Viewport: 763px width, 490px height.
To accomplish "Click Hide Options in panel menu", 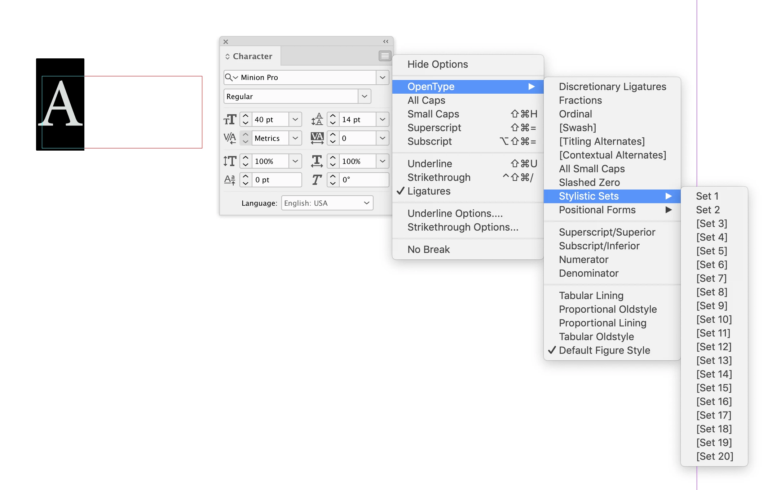I will click(x=437, y=64).
